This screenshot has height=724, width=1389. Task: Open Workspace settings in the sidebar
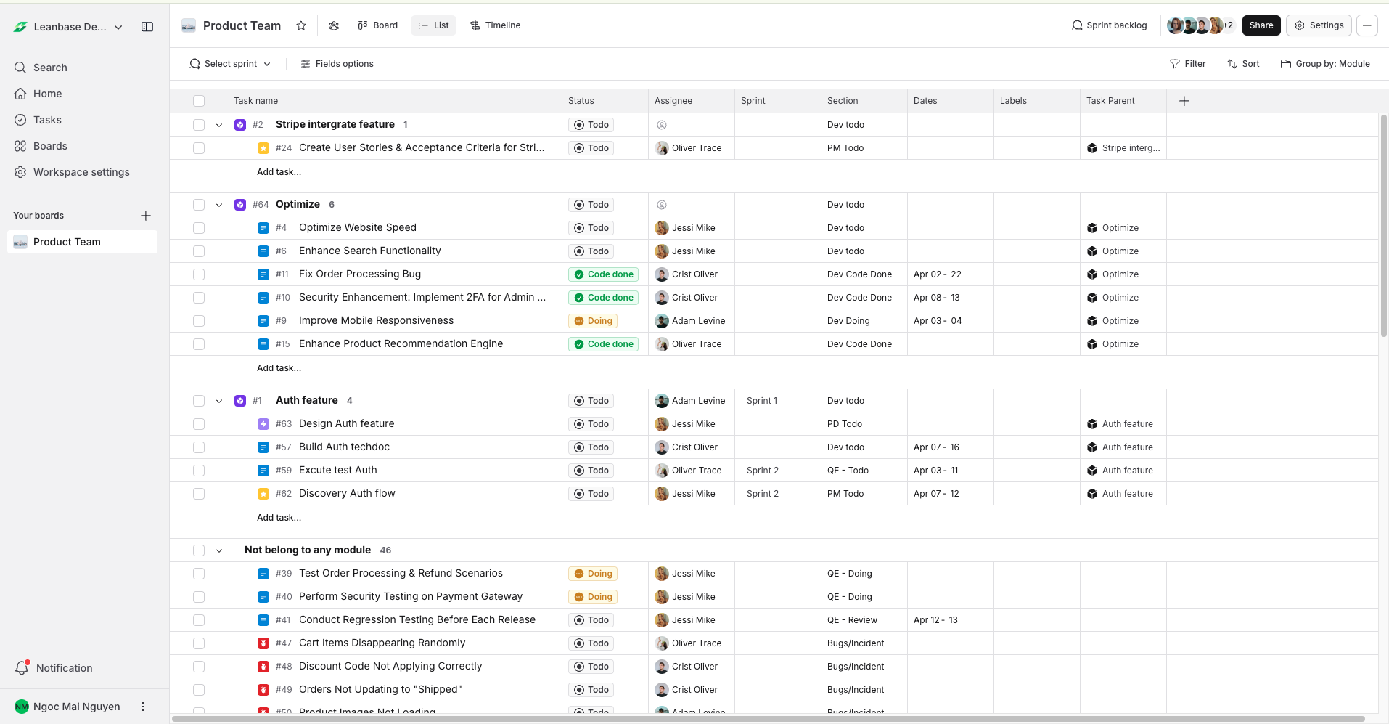(81, 172)
